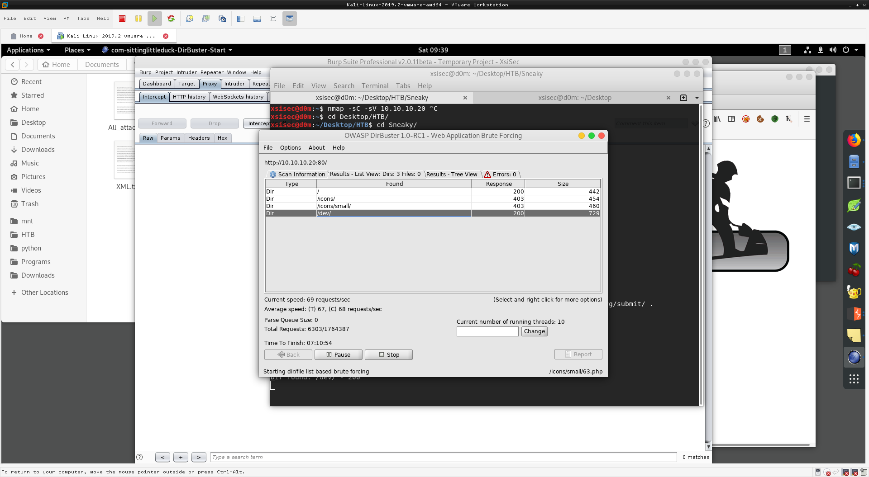Click the VMware restart guest icon

(171, 19)
